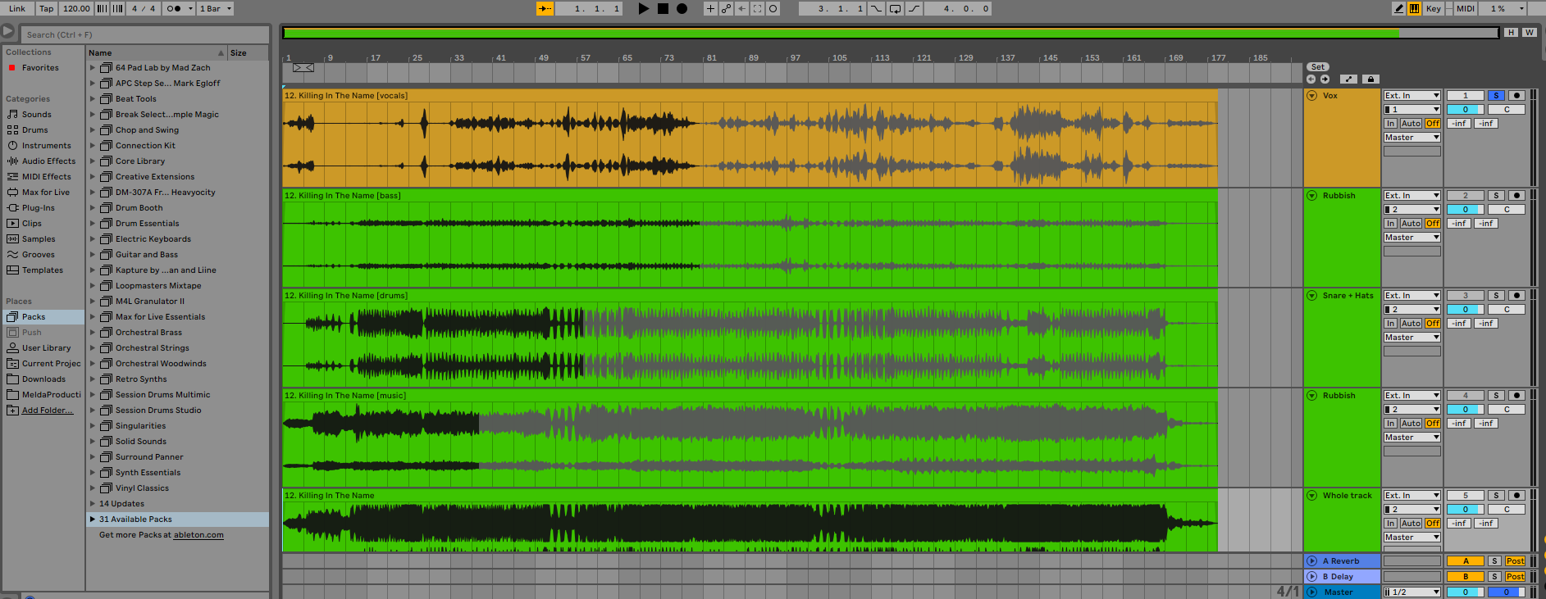Solo the Vox track
Screen dimensions: 1546x599
tap(1496, 95)
